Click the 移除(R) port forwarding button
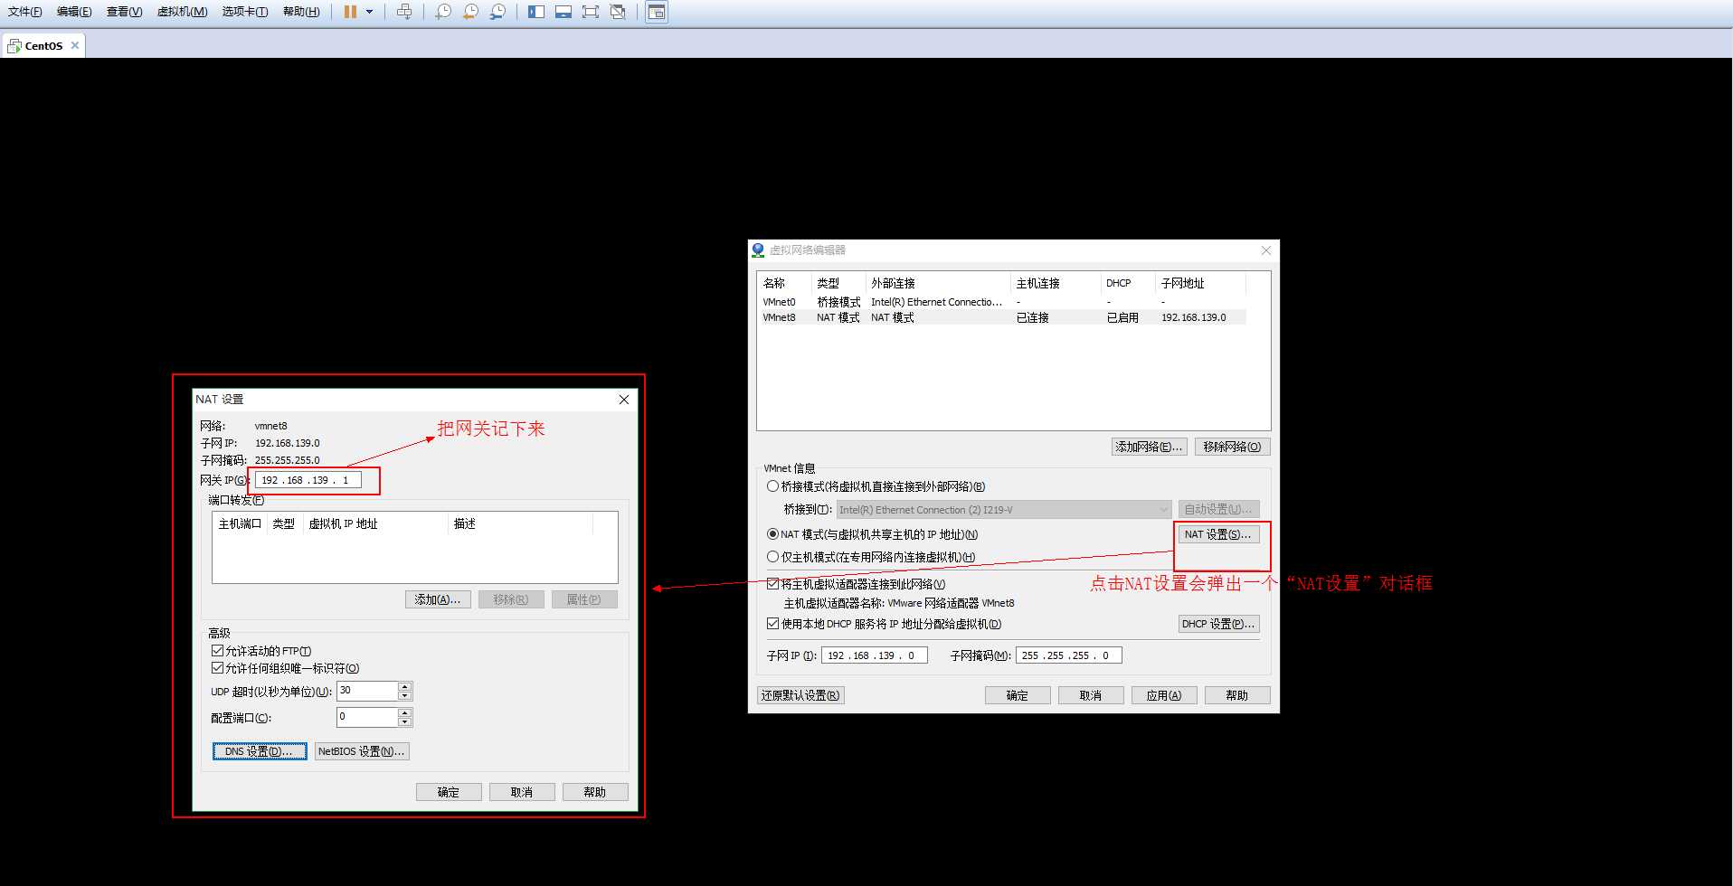 click(511, 599)
